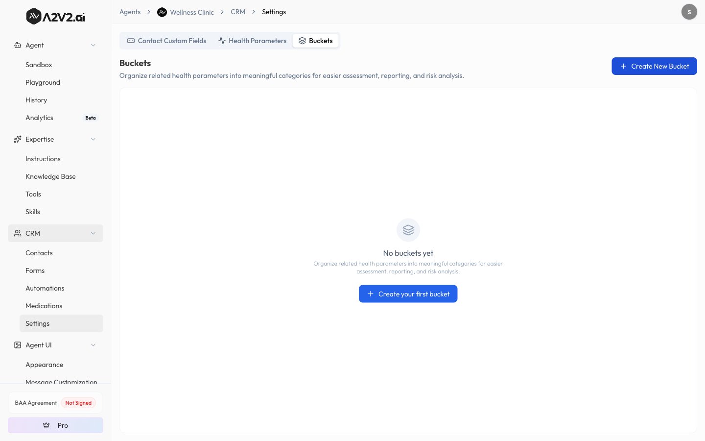
Task: Click the Wellness Clinic avatar icon in breadcrumb
Action: [x=162, y=12]
